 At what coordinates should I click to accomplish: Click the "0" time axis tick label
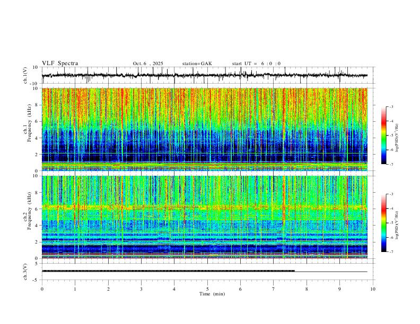tap(42, 289)
